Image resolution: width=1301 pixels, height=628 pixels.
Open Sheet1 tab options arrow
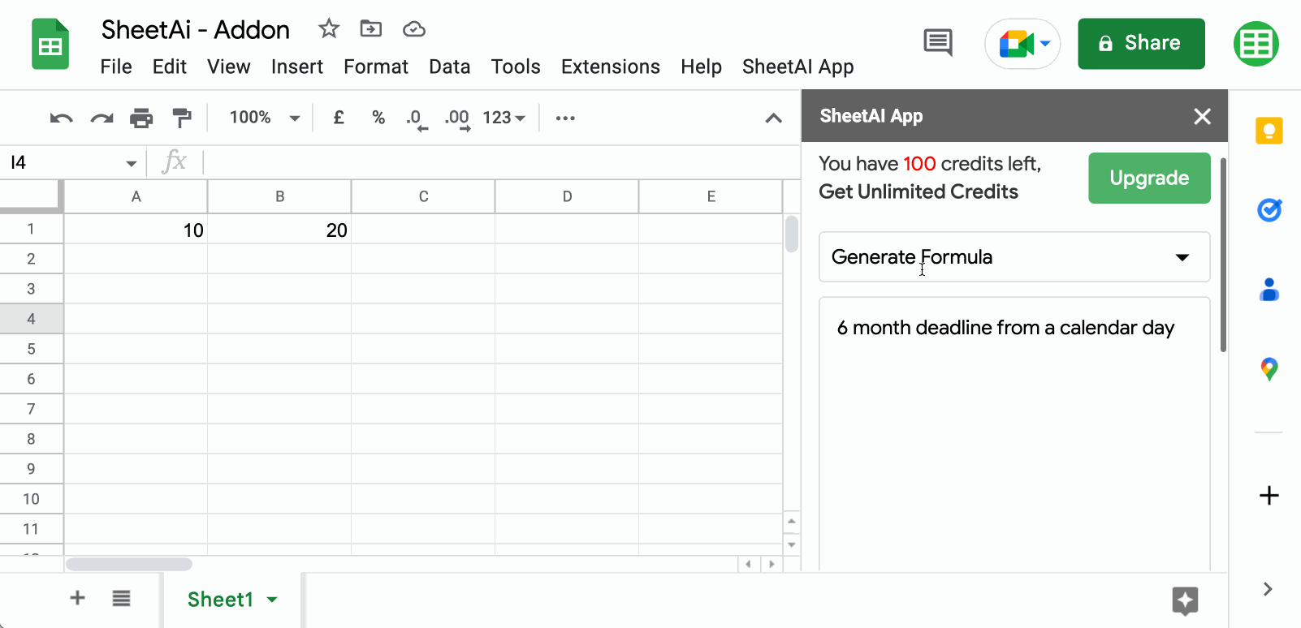272,600
